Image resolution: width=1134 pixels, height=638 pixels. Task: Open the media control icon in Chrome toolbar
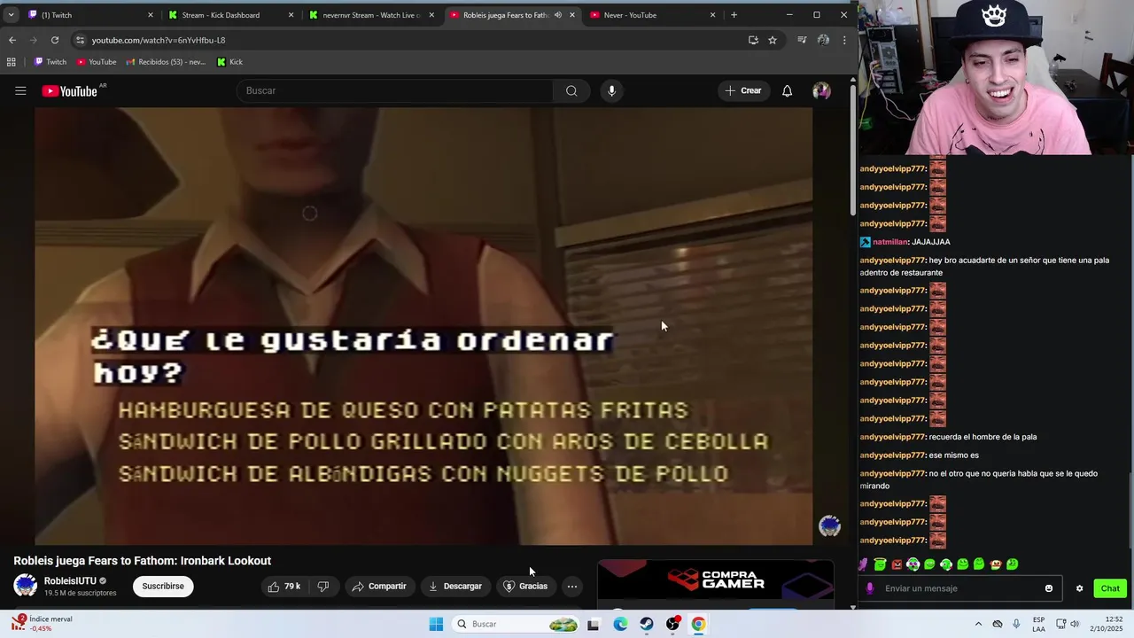point(802,40)
